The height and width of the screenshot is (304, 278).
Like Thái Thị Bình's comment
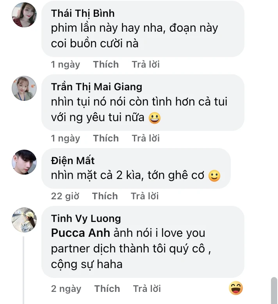coord(106,64)
